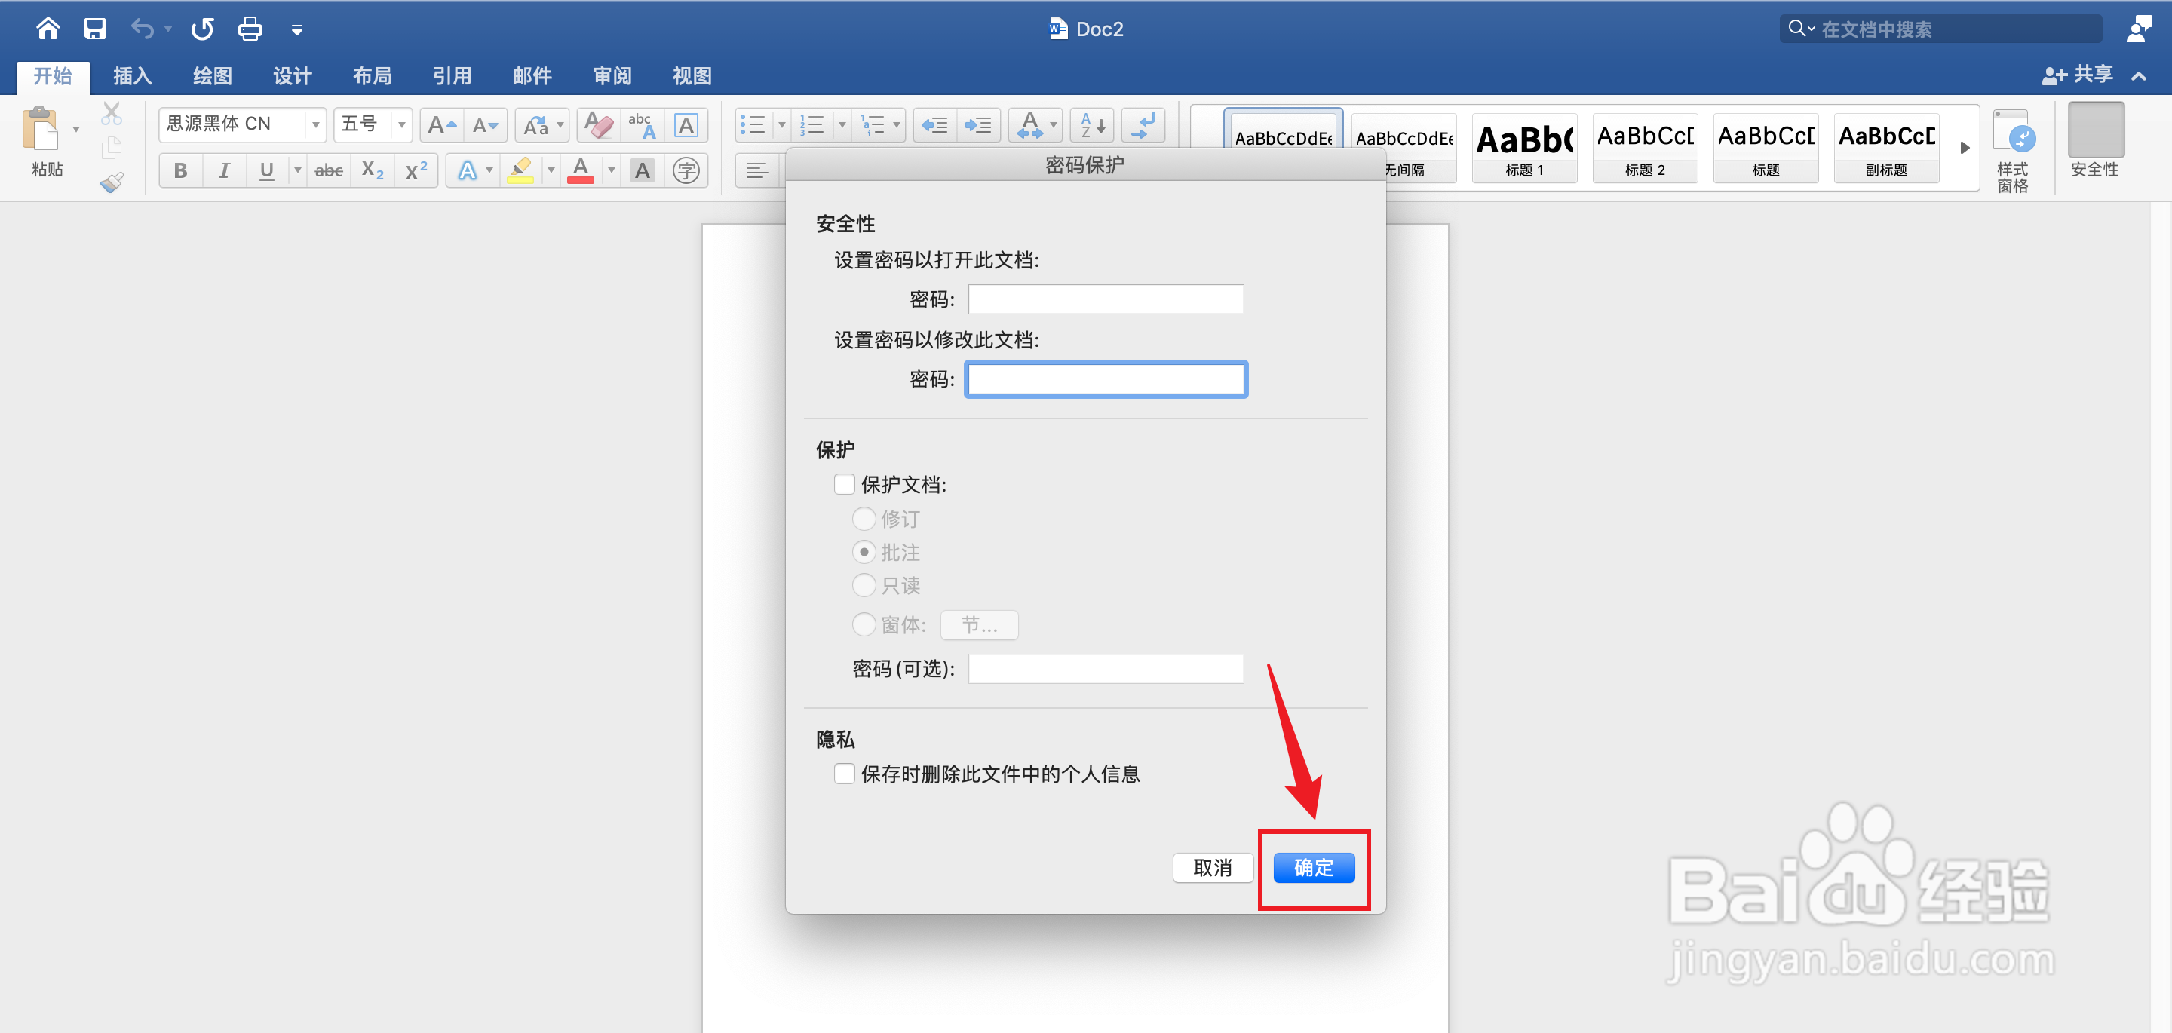This screenshot has height=1033, width=2172.
Task: Apply the 标题 1 style
Action: (x=1524, y=149)
